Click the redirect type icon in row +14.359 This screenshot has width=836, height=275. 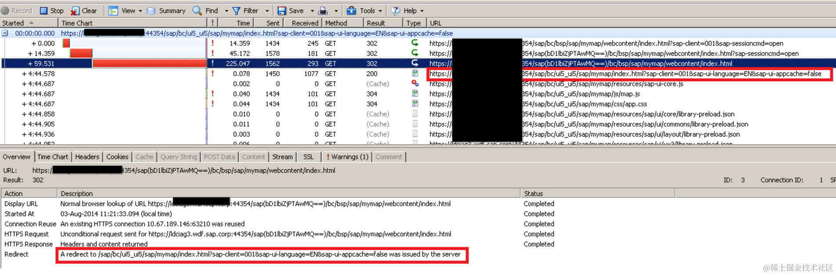click(x=415, y=53)
